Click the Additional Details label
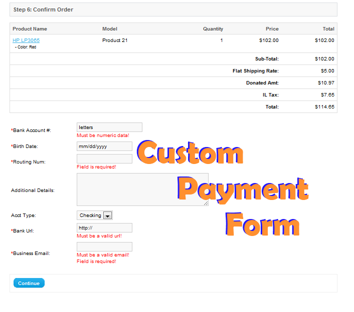The height and width of the screenshot is (312, 354). click(33, 190)
